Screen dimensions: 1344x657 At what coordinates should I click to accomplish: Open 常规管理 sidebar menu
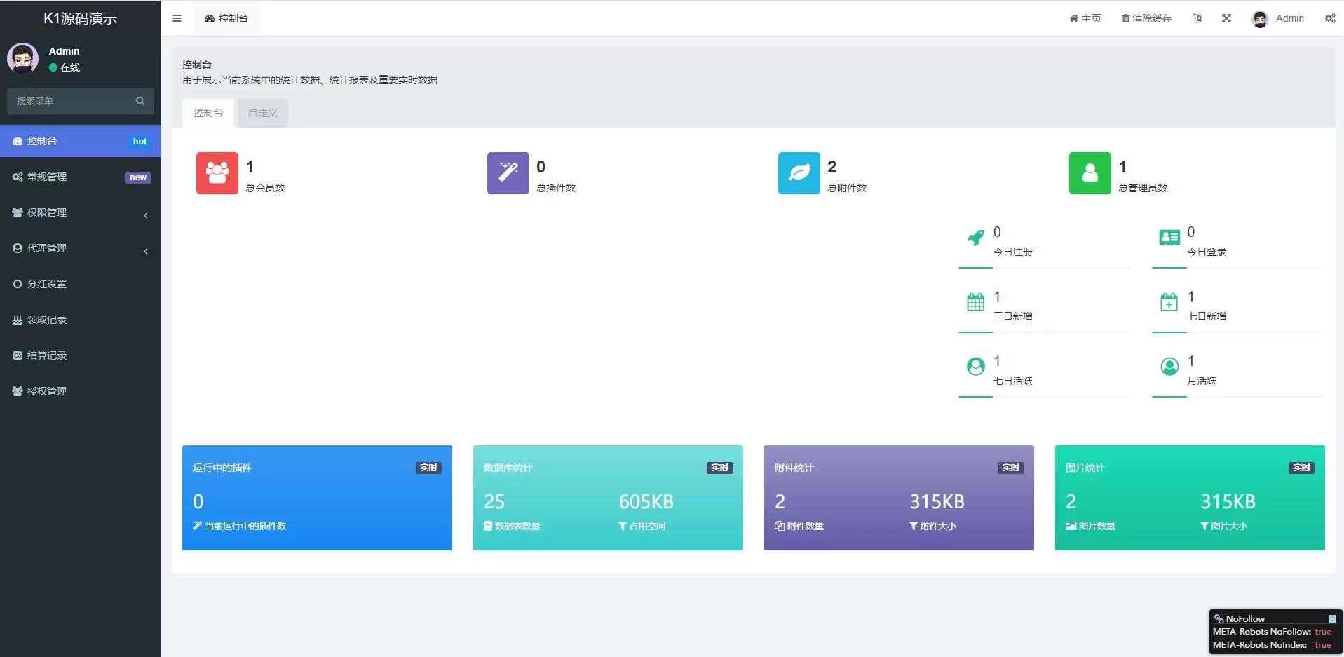coord(81,177)
